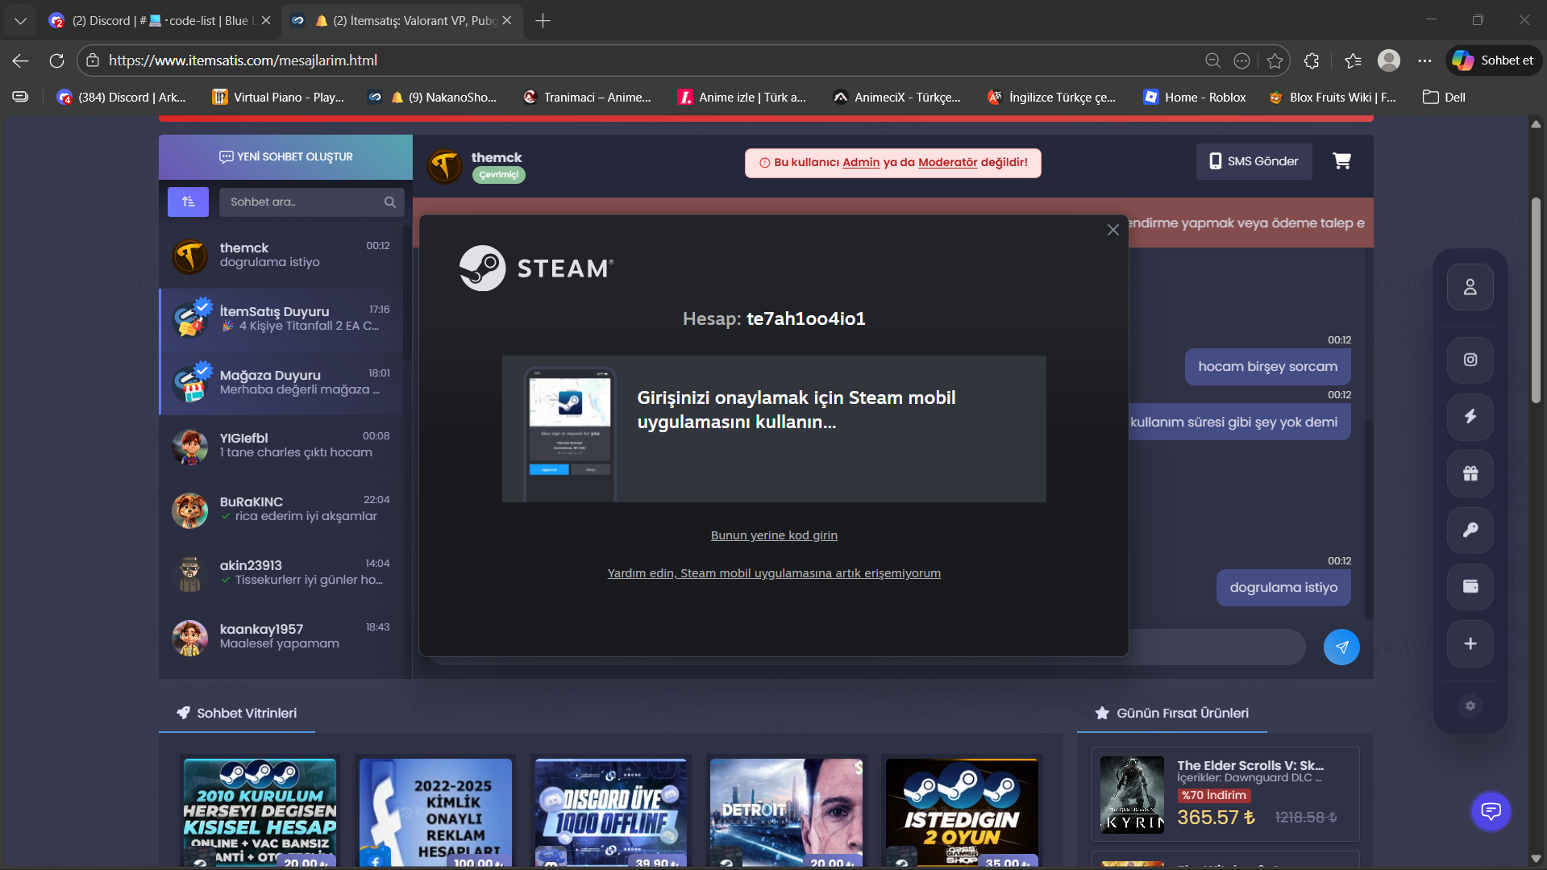Click the Steam logo in the dialog
The height and width of the screenshot is (870, 1547).
pyautogui.click(x=537, y=268)
